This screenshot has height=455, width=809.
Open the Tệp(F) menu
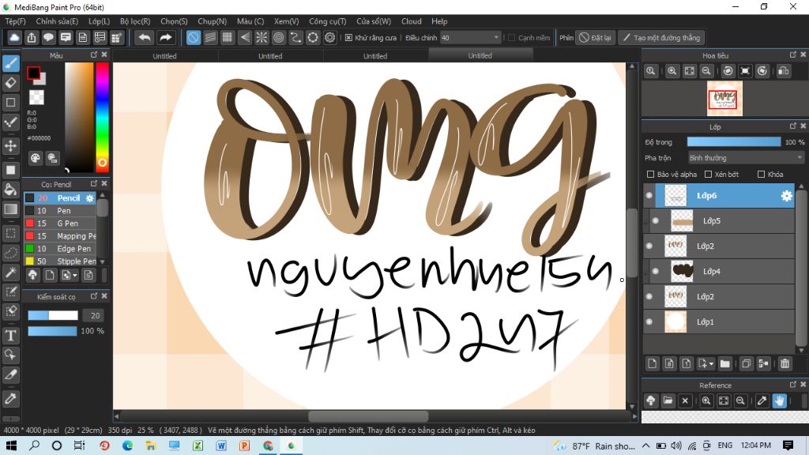click(16, 21)
